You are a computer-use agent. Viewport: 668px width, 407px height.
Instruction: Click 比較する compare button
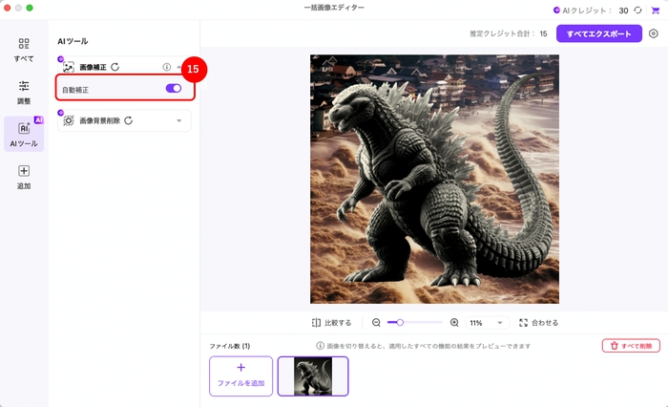click(331, 323)
